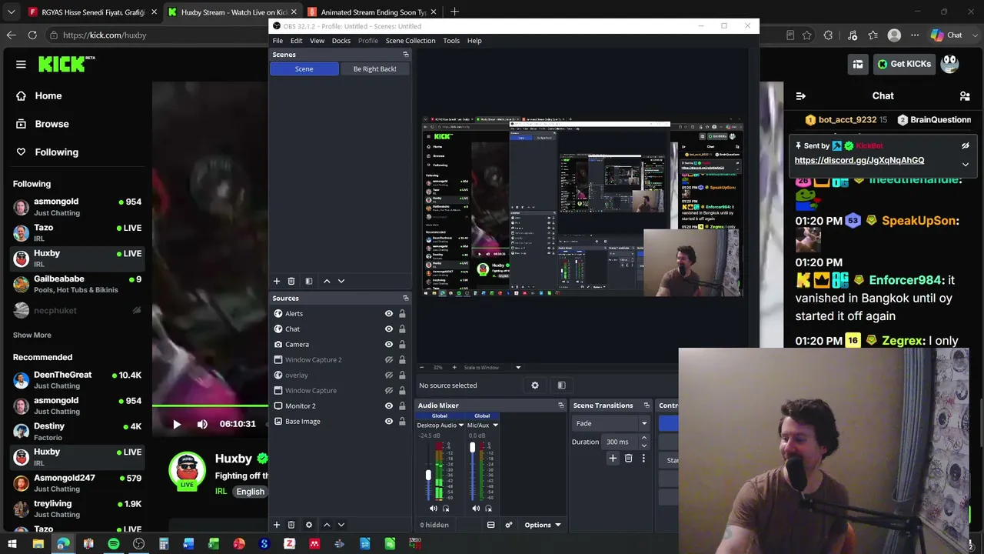Move the selected source up in Sources

(327, 525)
